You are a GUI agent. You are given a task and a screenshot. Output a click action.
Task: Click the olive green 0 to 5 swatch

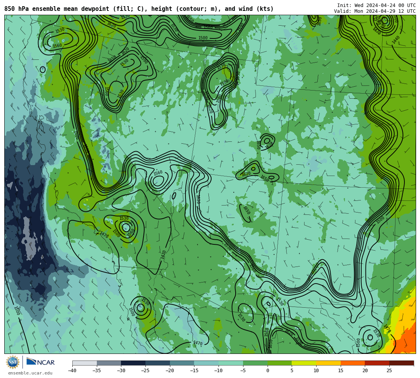click(x=279, y=363)
